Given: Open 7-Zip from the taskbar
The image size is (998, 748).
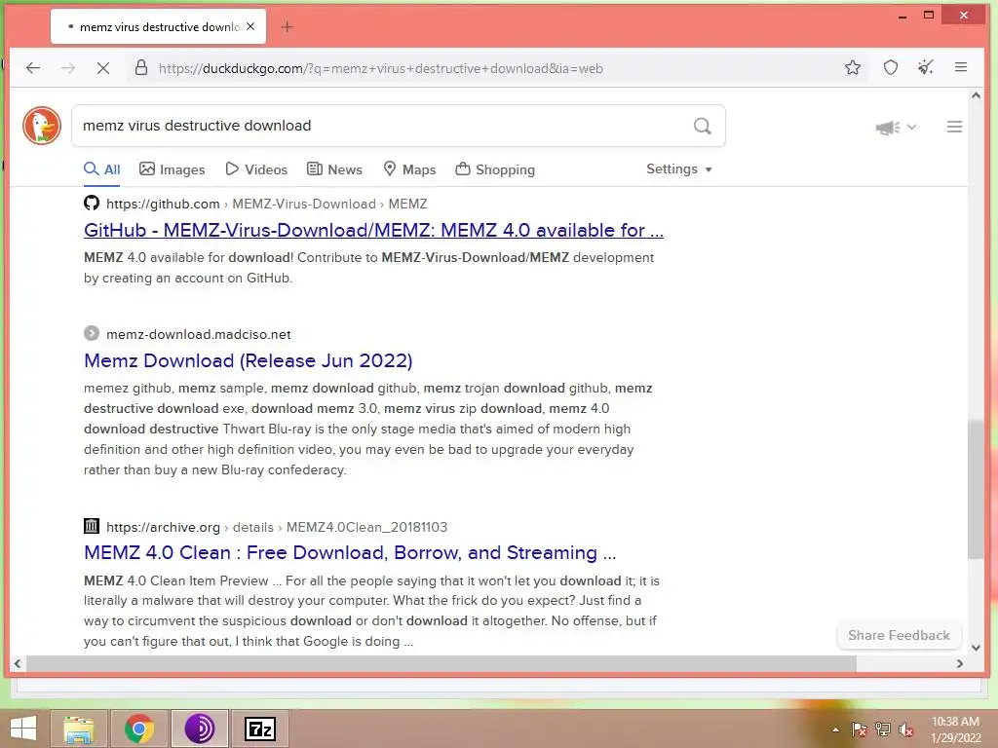Looking at the screenshot, I should coord(260,729).
